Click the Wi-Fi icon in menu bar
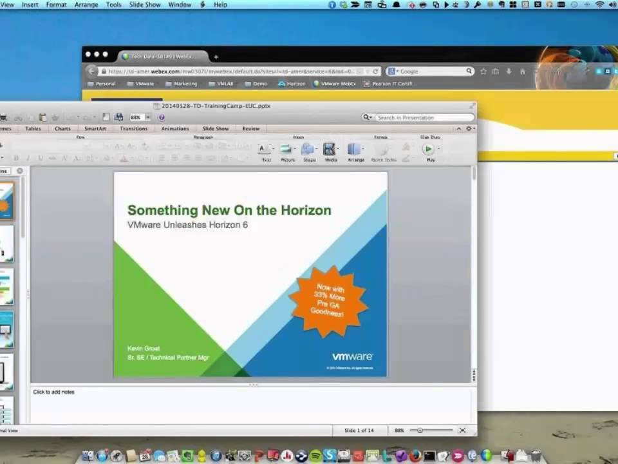 tap(599, 5)
